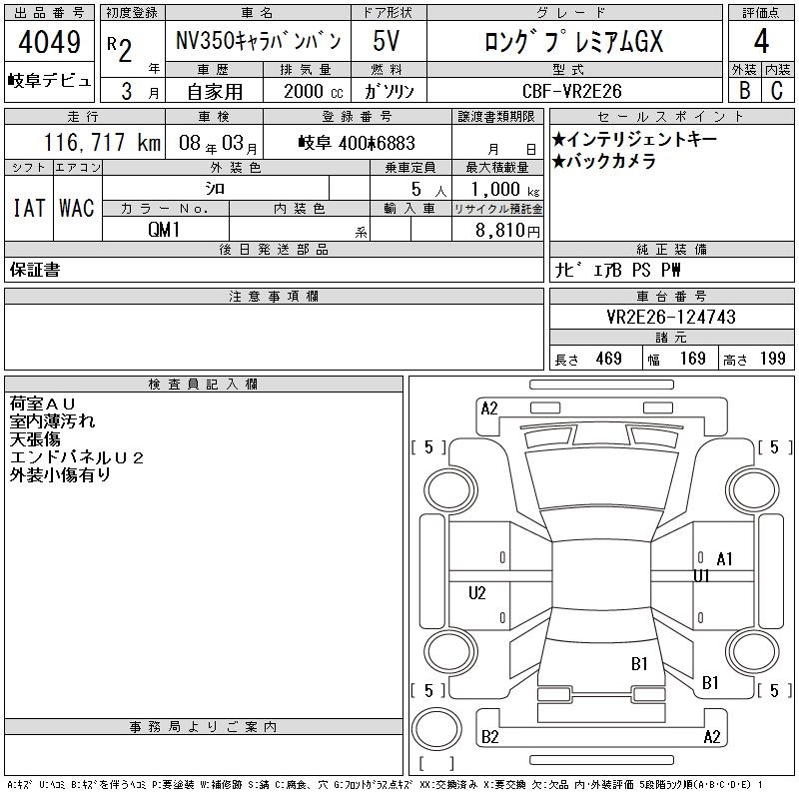
Task: Click sales point バックカメラ
Action: 604,161
